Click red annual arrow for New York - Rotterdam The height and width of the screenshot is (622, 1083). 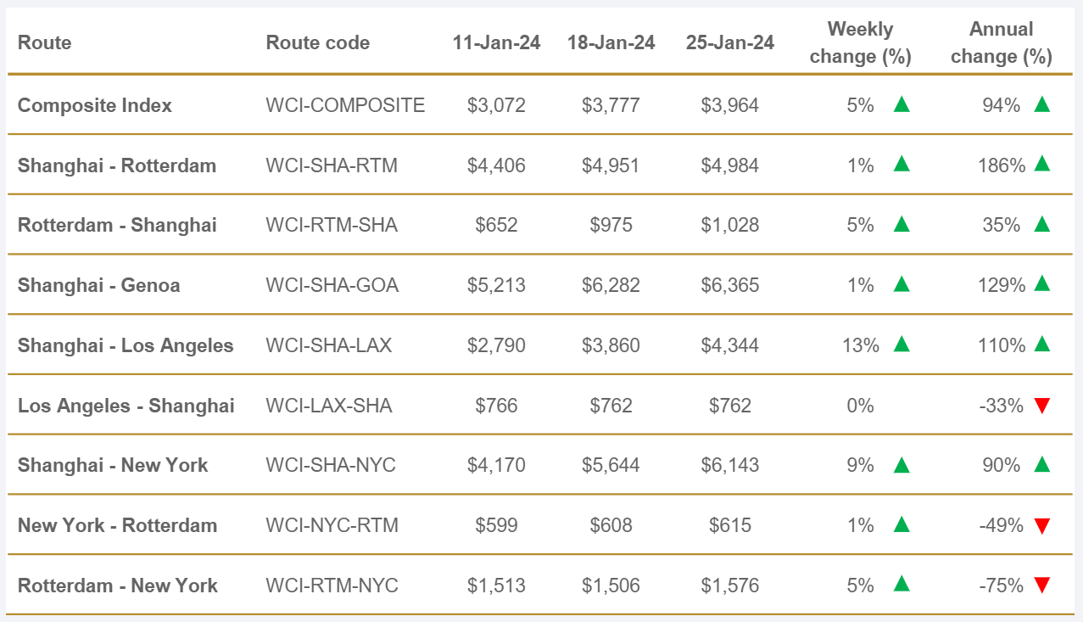pos(1042,526)
